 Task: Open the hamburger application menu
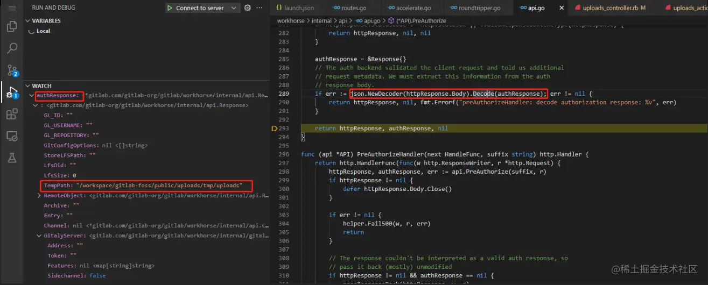click(x=12, y=8)
